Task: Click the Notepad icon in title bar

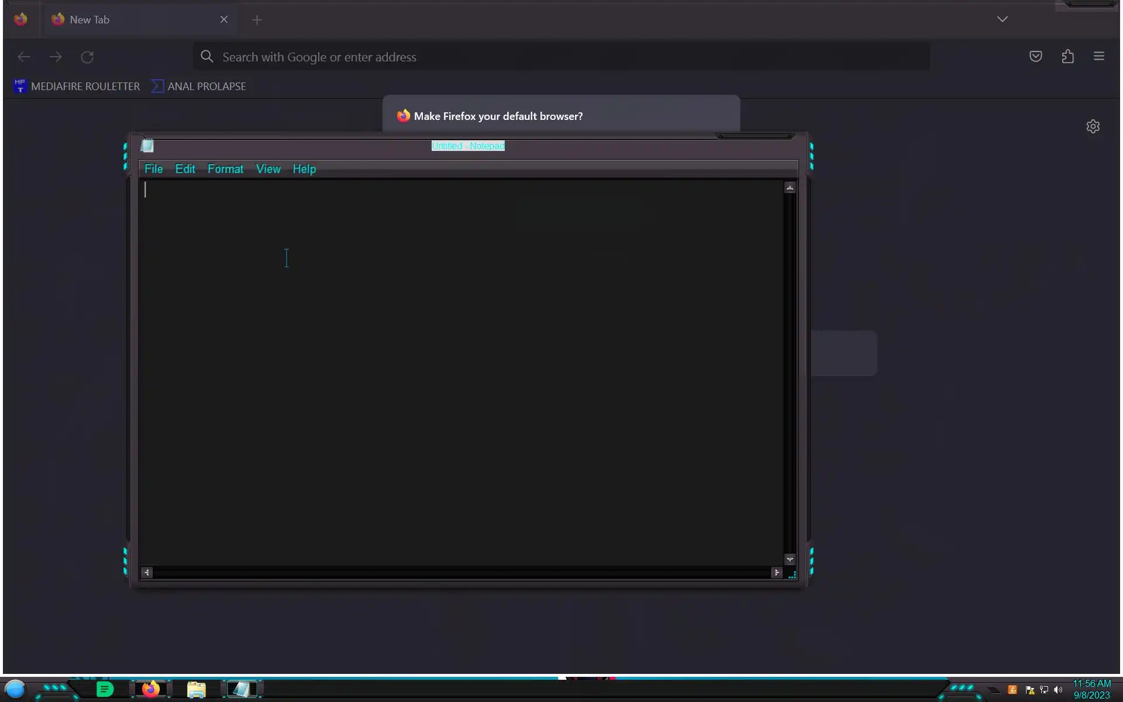Action: point(147,146)
